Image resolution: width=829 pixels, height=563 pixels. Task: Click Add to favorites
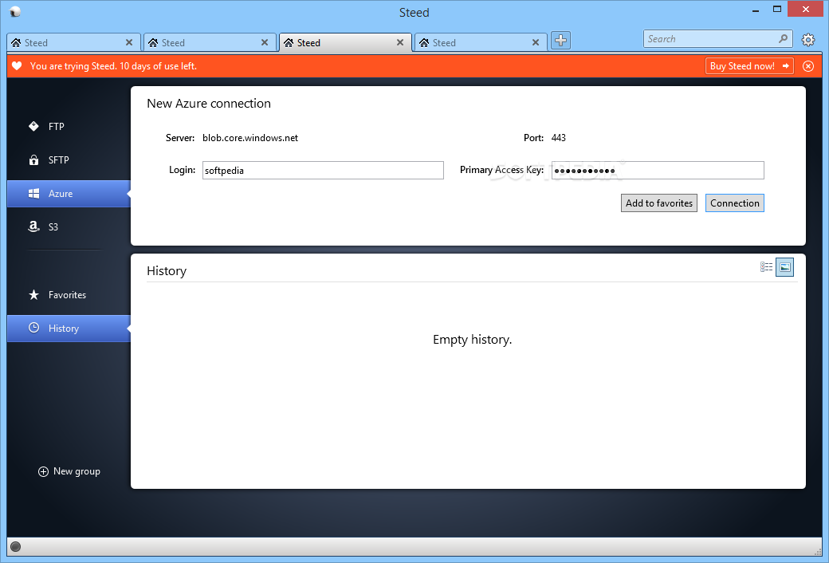coord(658,203)
